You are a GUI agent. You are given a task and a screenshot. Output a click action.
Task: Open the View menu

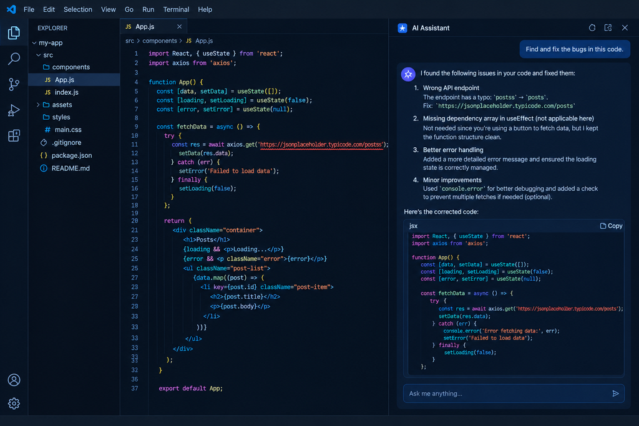109,9
